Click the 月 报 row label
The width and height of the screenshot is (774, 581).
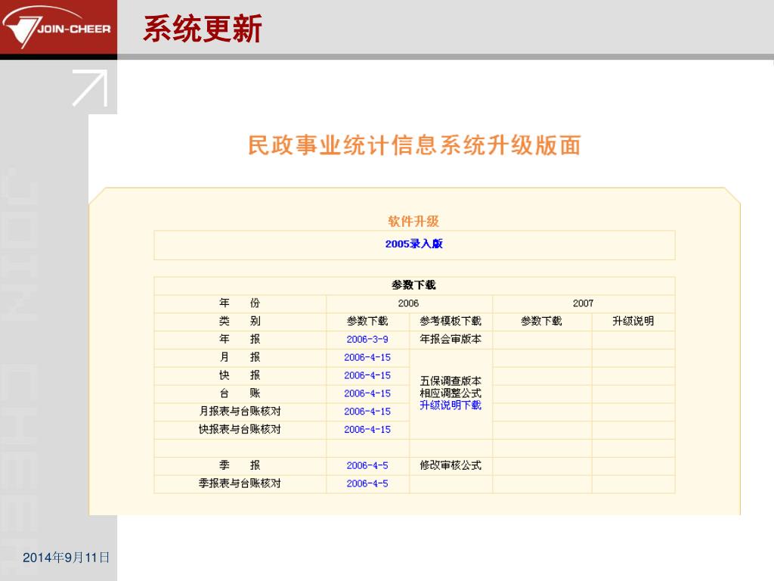coord(240,357)
